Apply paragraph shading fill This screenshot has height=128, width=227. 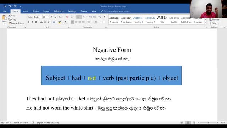[x=95, y=22]
